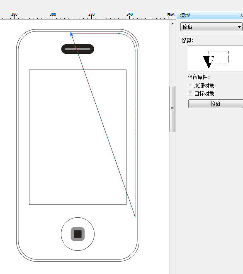Click the phone's home button square
243x274 pixels.
coord(78,234)
